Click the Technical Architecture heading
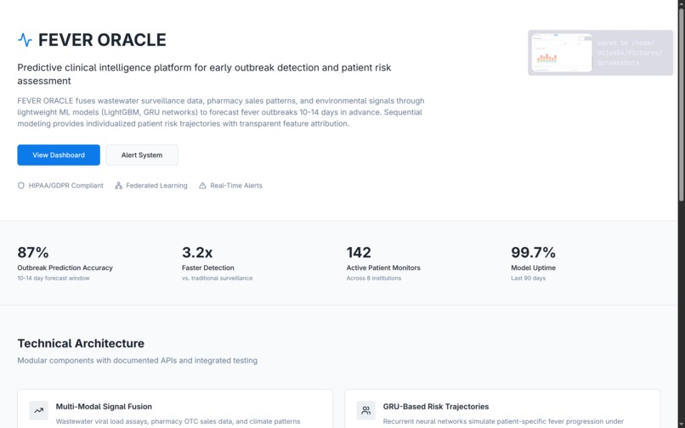Image resolution: width=685 pixels, height=428 pixels. [81, 343]
